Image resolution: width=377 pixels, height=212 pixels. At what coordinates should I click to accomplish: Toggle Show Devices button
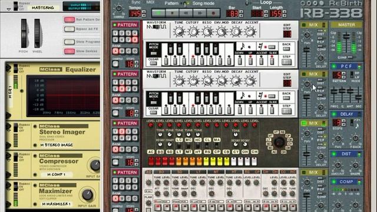click(x=70, y=51)
